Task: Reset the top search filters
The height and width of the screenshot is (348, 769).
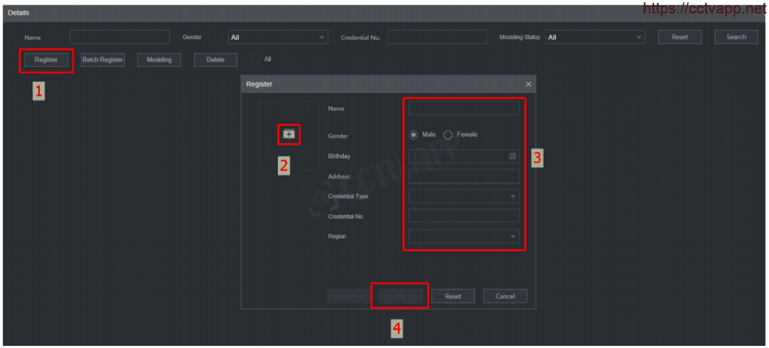Action: [680, 37]
